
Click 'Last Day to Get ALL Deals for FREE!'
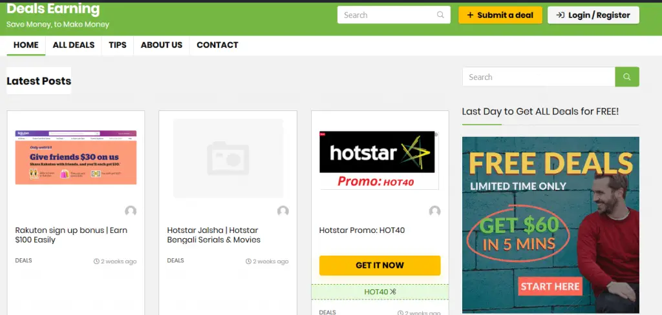(x=540, y=111)
